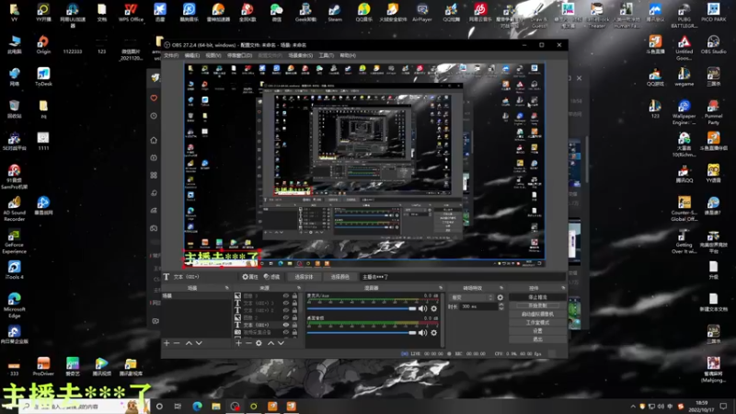Open transition properties gear icon
Image resolution: width=736 pixels, height=414 pixels.
[x=500, y=297]
